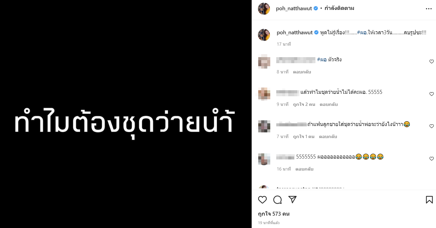Like the "5555555 ผออออ" comment

pyautogui.click(x=431, y=159)
